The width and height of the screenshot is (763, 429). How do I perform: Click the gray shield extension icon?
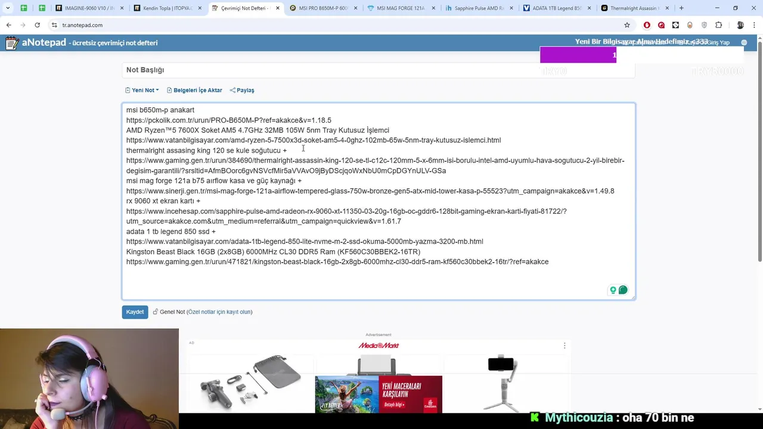pyautogui.click(x=704, y=25)
